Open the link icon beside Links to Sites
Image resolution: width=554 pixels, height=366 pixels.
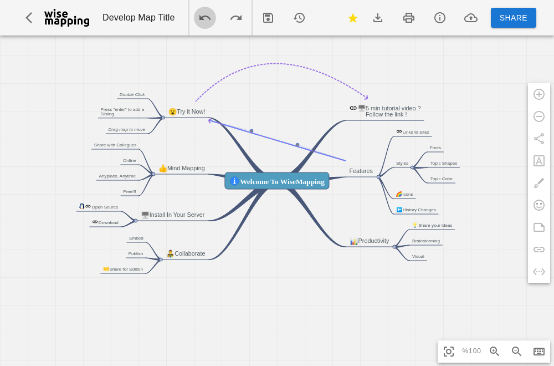pyautogui.click(x=399, y=131)
